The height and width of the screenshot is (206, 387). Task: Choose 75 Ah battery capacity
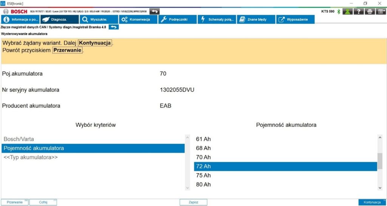[x=203, y=175]
